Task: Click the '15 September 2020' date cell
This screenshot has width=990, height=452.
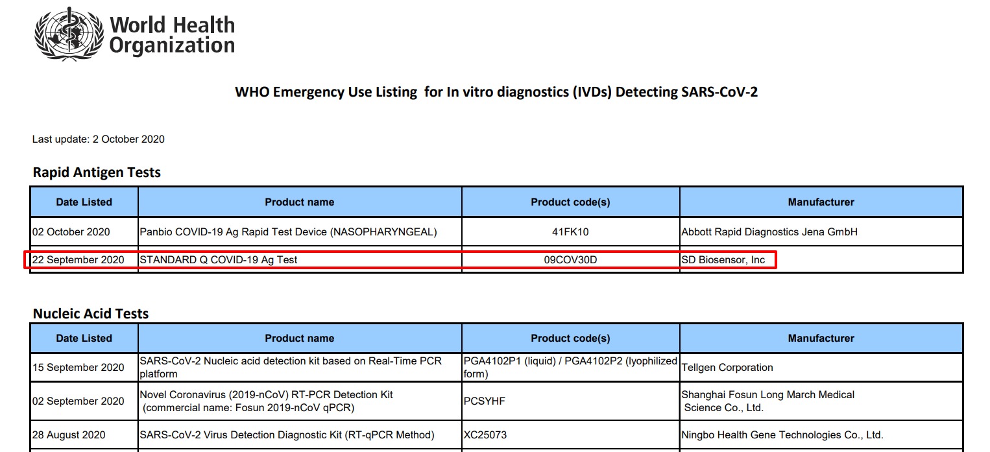Action: [x=84, y=368]
